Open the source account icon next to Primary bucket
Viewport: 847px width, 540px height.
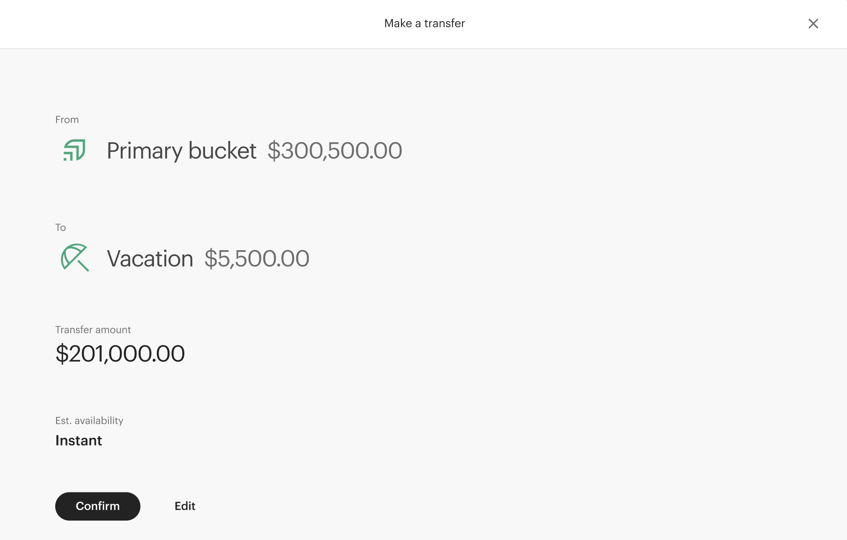[x=74, y=151]
